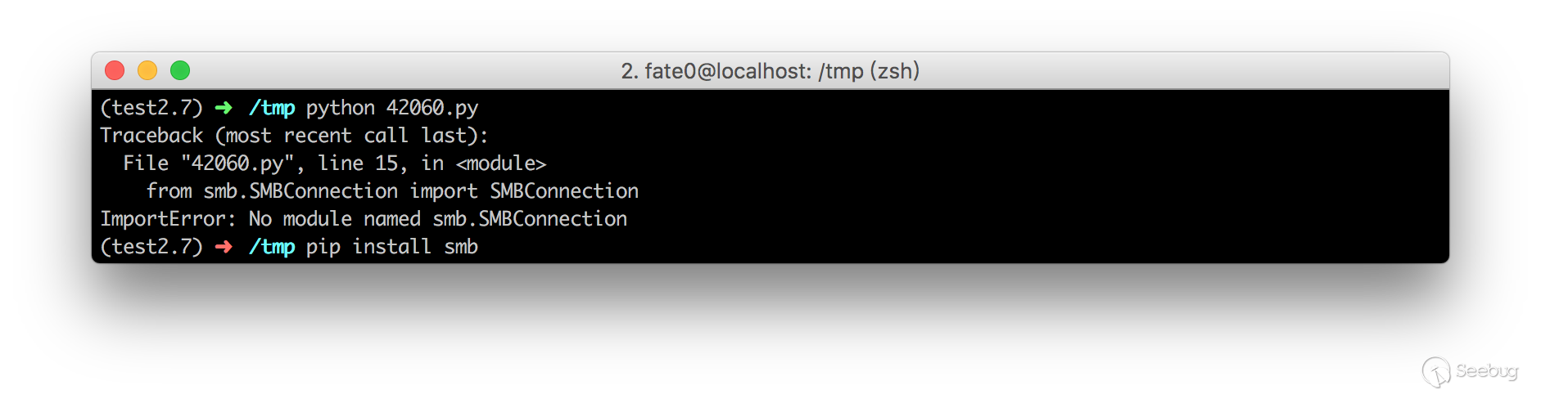Click the python 42060.py command text
The image size is (1541, 394).
click(391, 108)
